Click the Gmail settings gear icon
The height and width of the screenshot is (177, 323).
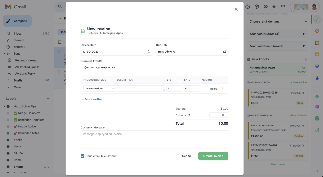pos(257,7)
